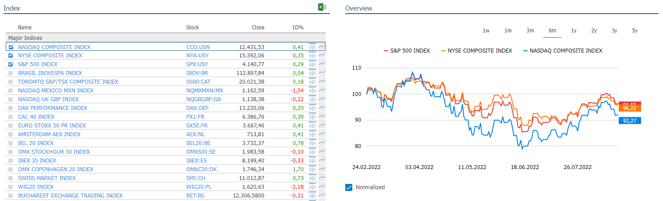
Task: Click the orange 96,22 value label on chart
Action: (630, 108)
